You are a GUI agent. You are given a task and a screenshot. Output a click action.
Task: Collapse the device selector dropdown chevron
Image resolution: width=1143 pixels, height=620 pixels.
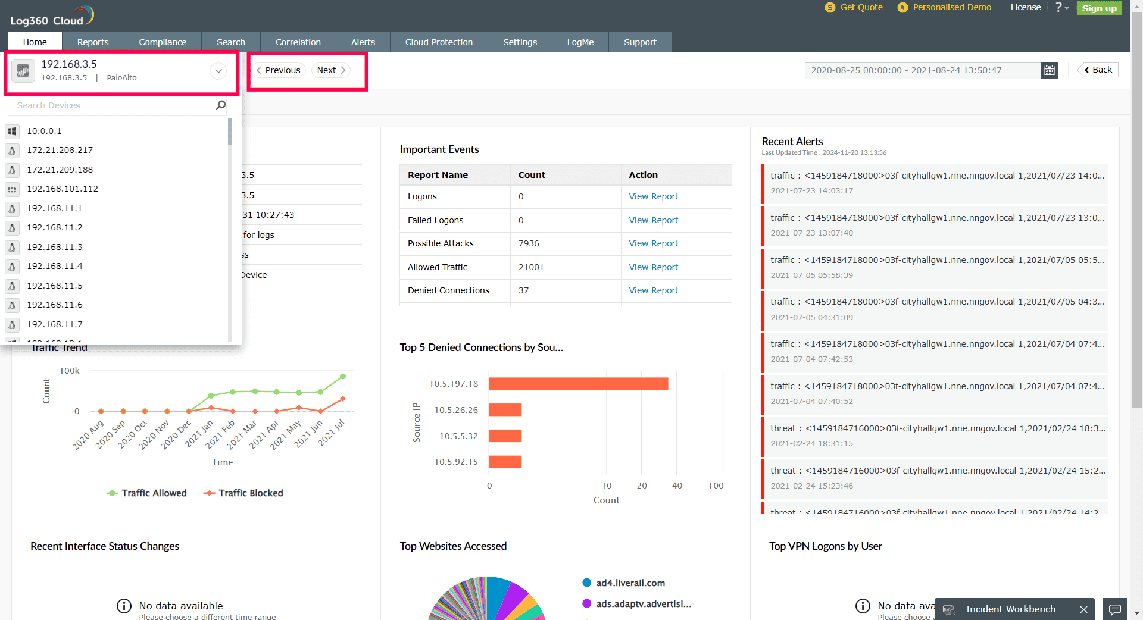point(218,71)
